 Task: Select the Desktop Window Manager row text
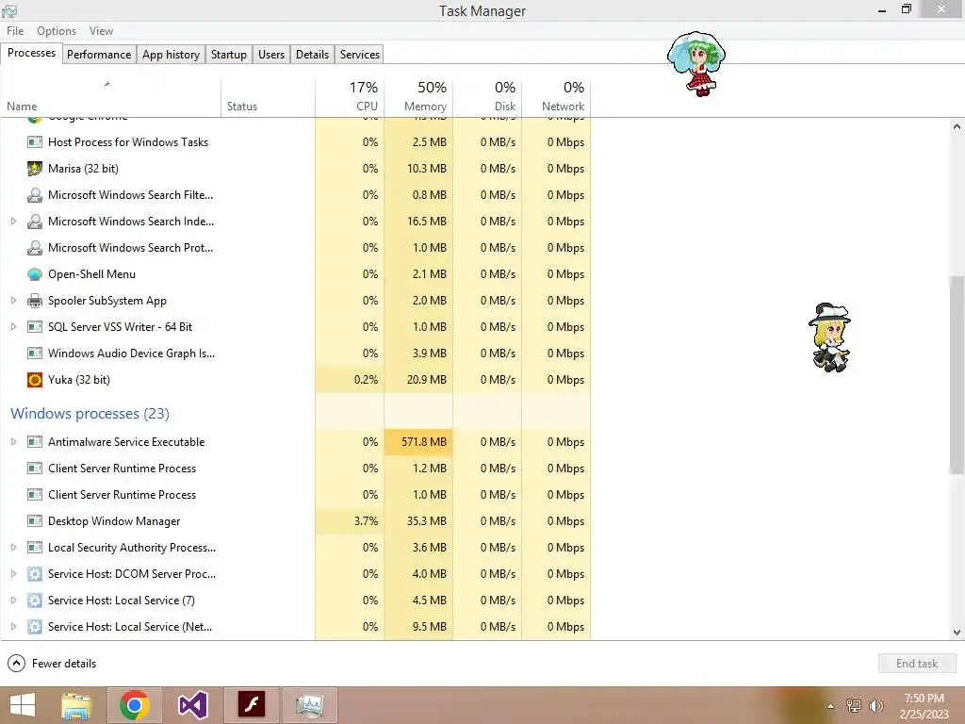[x=114, y=521]
